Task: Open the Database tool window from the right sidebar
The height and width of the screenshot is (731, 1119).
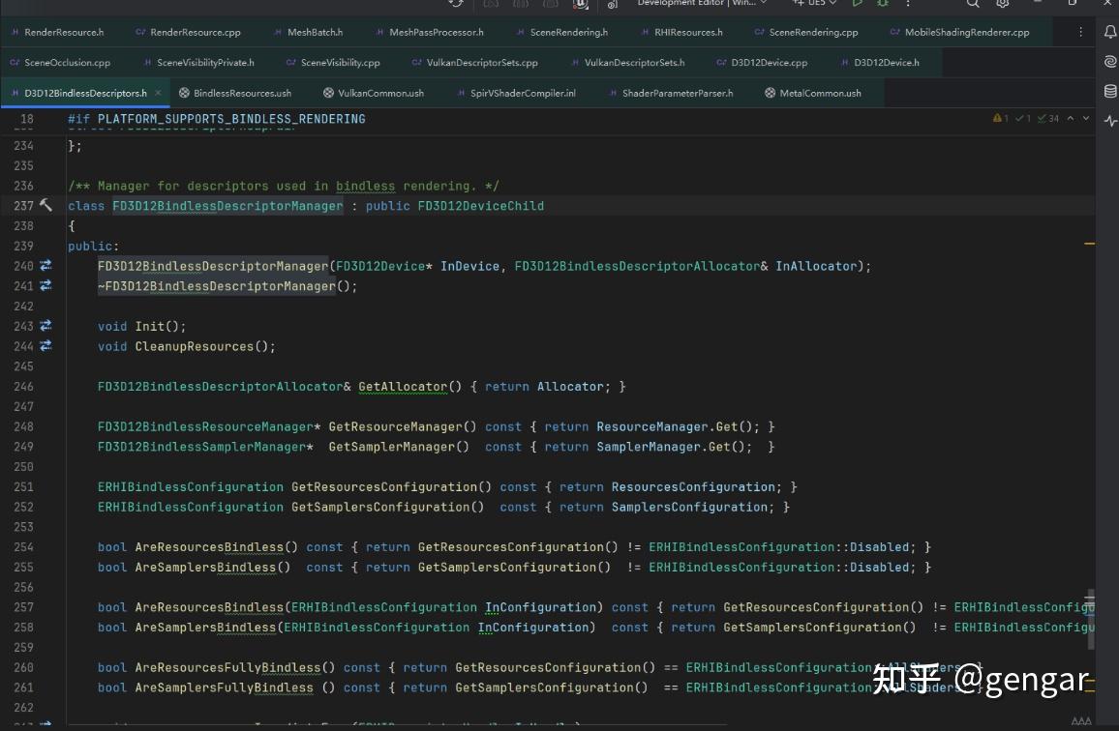Action: pos(1110,92)
